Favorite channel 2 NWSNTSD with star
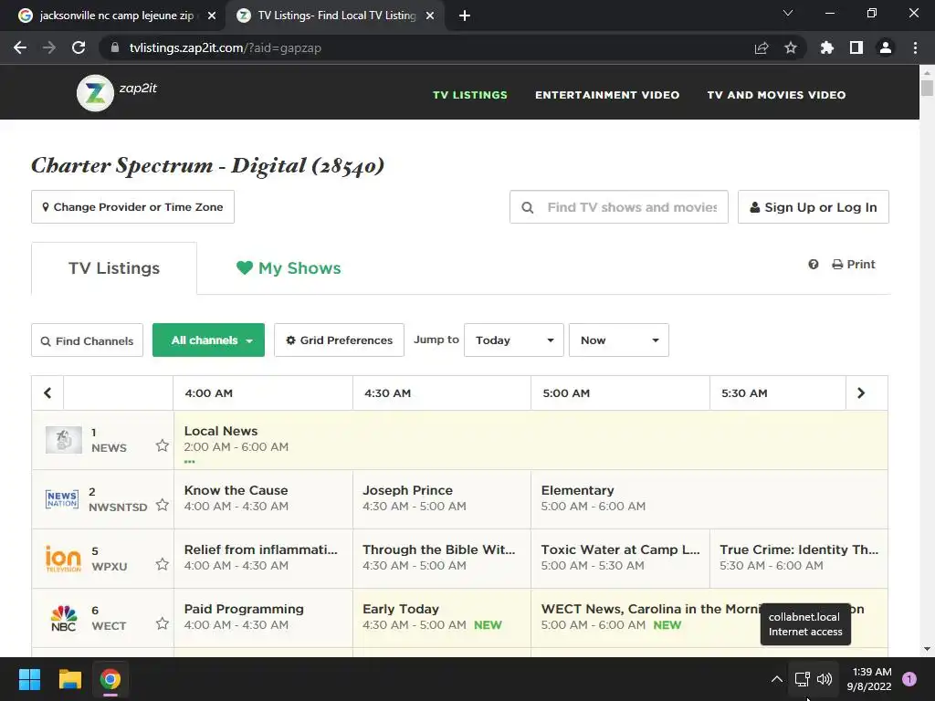 point(163,505)
